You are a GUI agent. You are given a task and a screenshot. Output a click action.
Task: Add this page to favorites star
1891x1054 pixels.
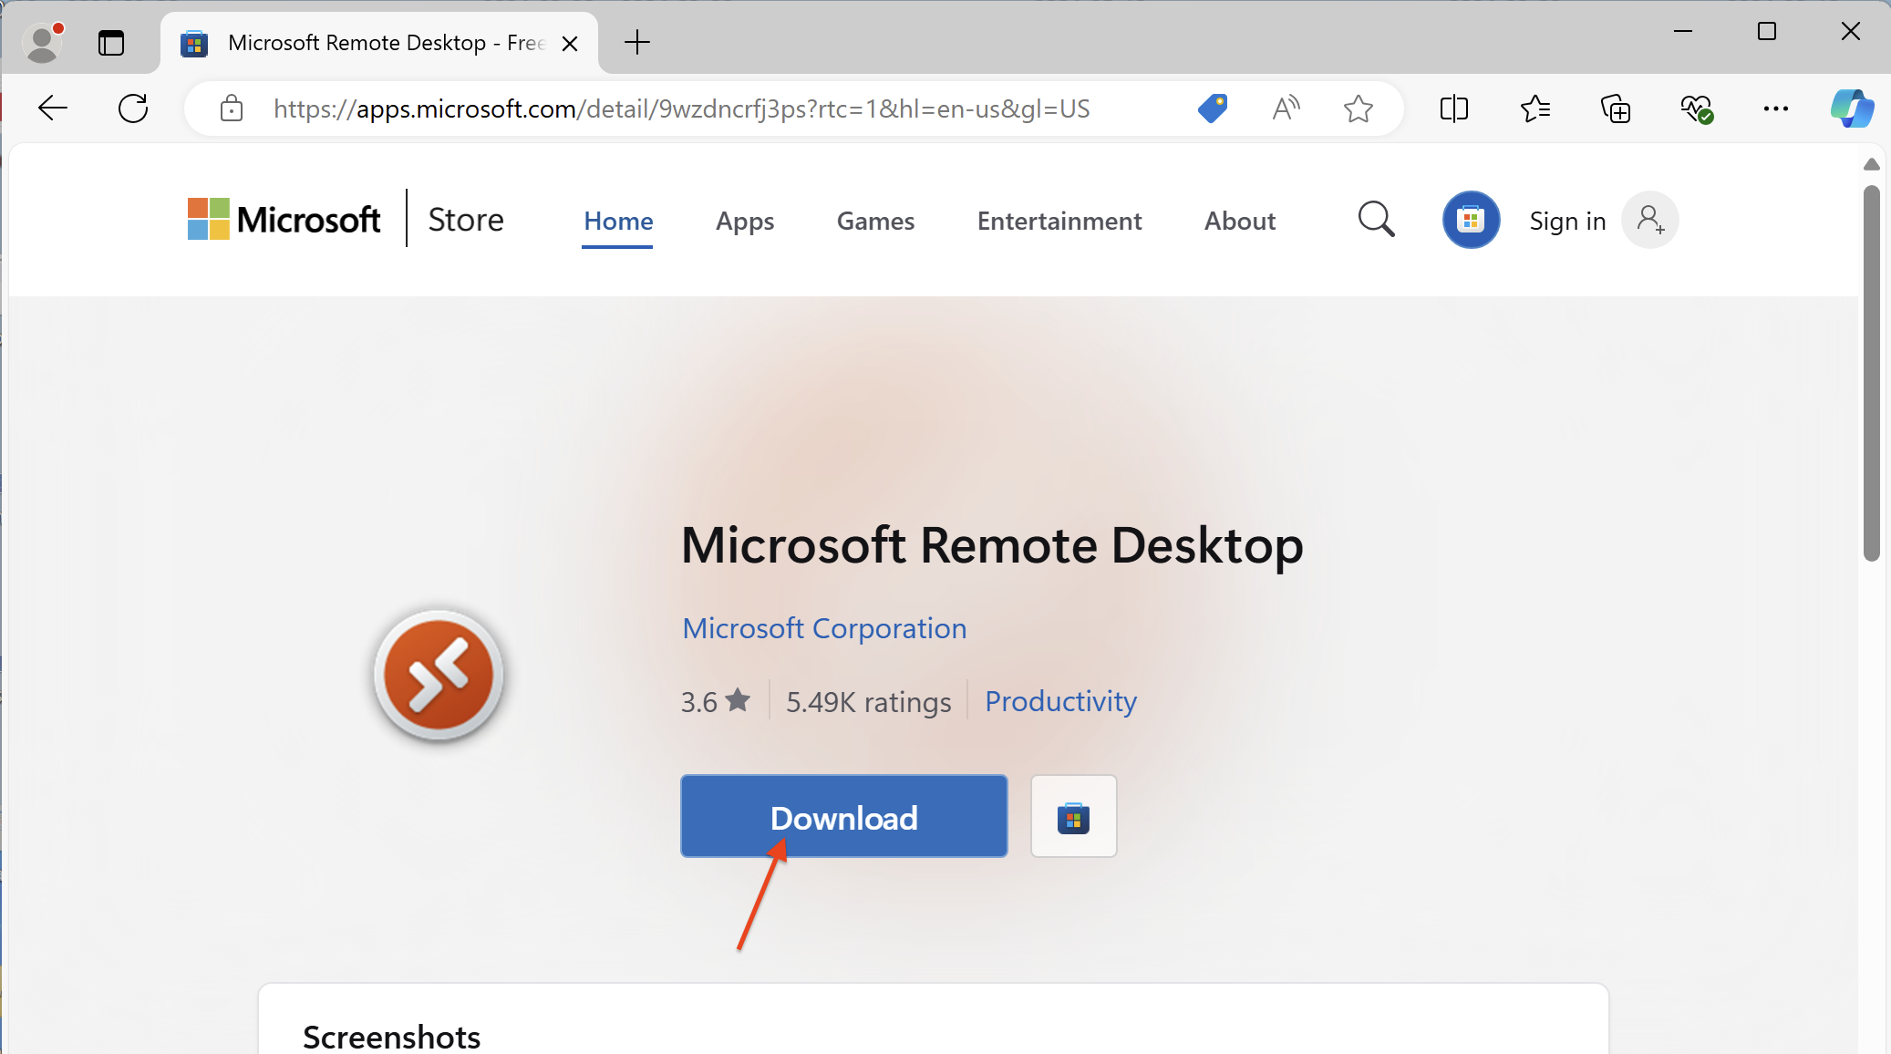(x=1359, y=108)
